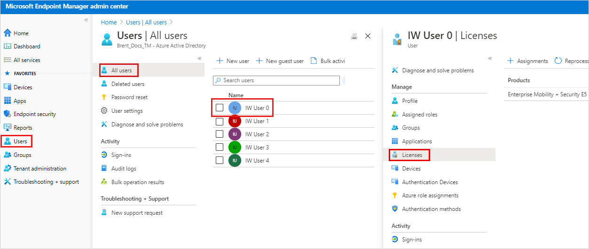
Task: Check the IW User 0 checkbox
Action: point(220,108)
